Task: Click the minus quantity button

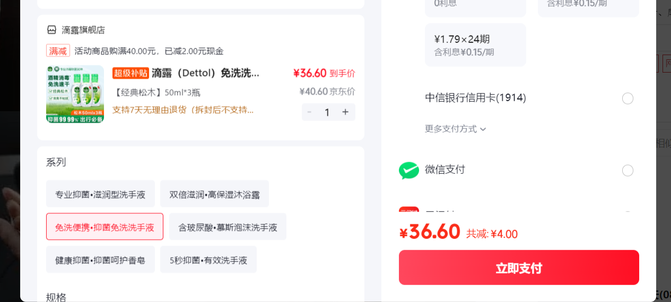Action: [x=309, y=112]
